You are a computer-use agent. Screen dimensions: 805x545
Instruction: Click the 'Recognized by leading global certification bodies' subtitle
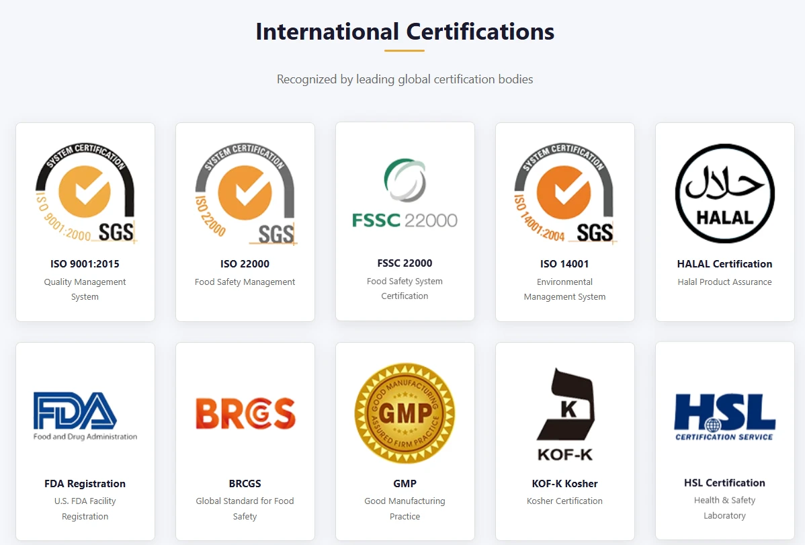pos(405,79)
